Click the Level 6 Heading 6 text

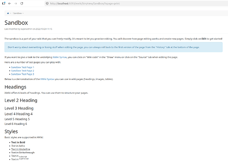16,124
